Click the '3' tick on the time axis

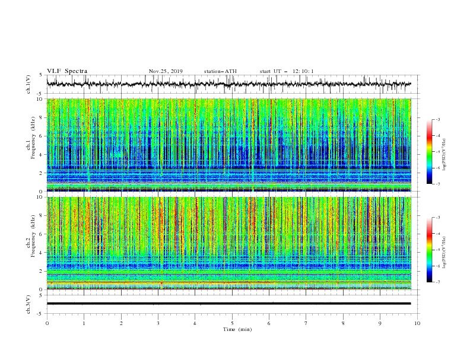click(x=158, y=323)
